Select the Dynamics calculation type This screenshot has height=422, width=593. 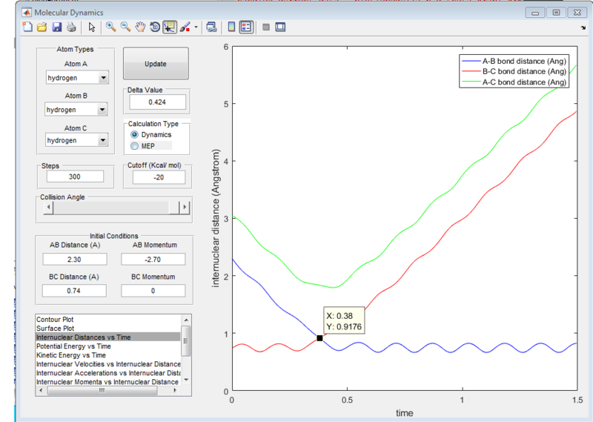(134, 135)
